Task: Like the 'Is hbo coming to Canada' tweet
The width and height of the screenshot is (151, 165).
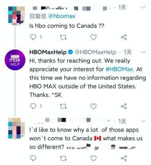Action: click(94, 37)
